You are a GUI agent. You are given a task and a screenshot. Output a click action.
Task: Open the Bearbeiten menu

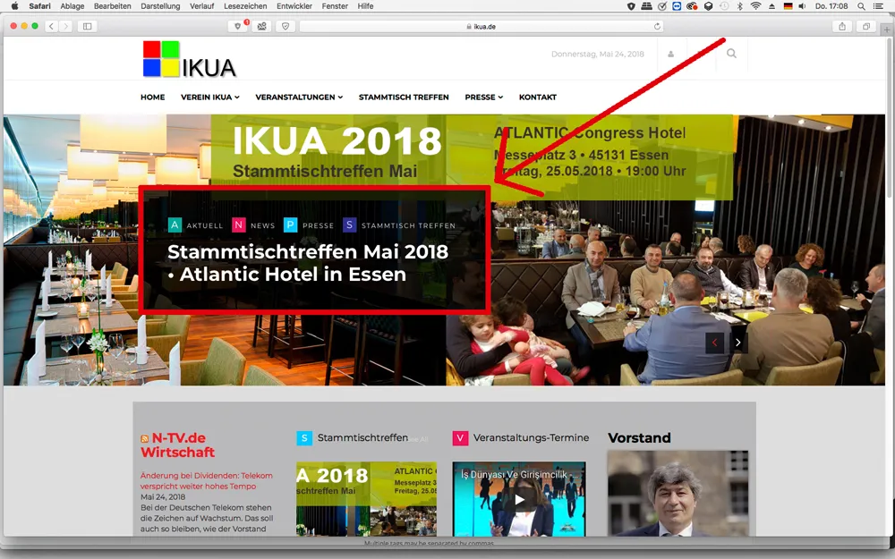coord(113,6)
